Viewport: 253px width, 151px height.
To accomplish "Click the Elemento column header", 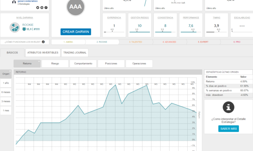I will pos(211,77).
